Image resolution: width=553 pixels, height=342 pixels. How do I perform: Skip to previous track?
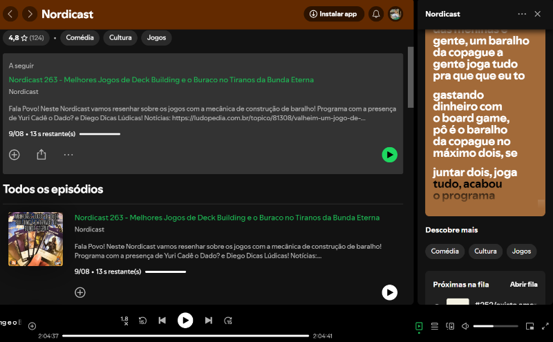[162, 321]
